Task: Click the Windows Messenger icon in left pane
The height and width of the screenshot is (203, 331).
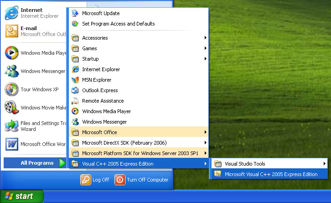Action: point(11,71)
